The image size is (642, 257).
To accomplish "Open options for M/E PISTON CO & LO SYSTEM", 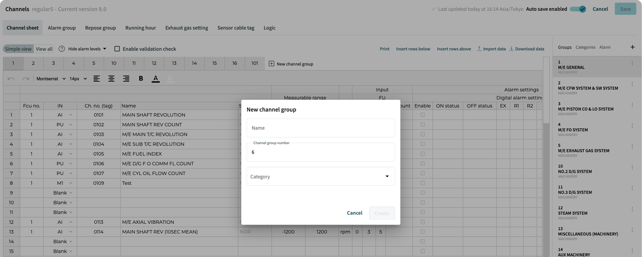I will [x=632, y=105].
